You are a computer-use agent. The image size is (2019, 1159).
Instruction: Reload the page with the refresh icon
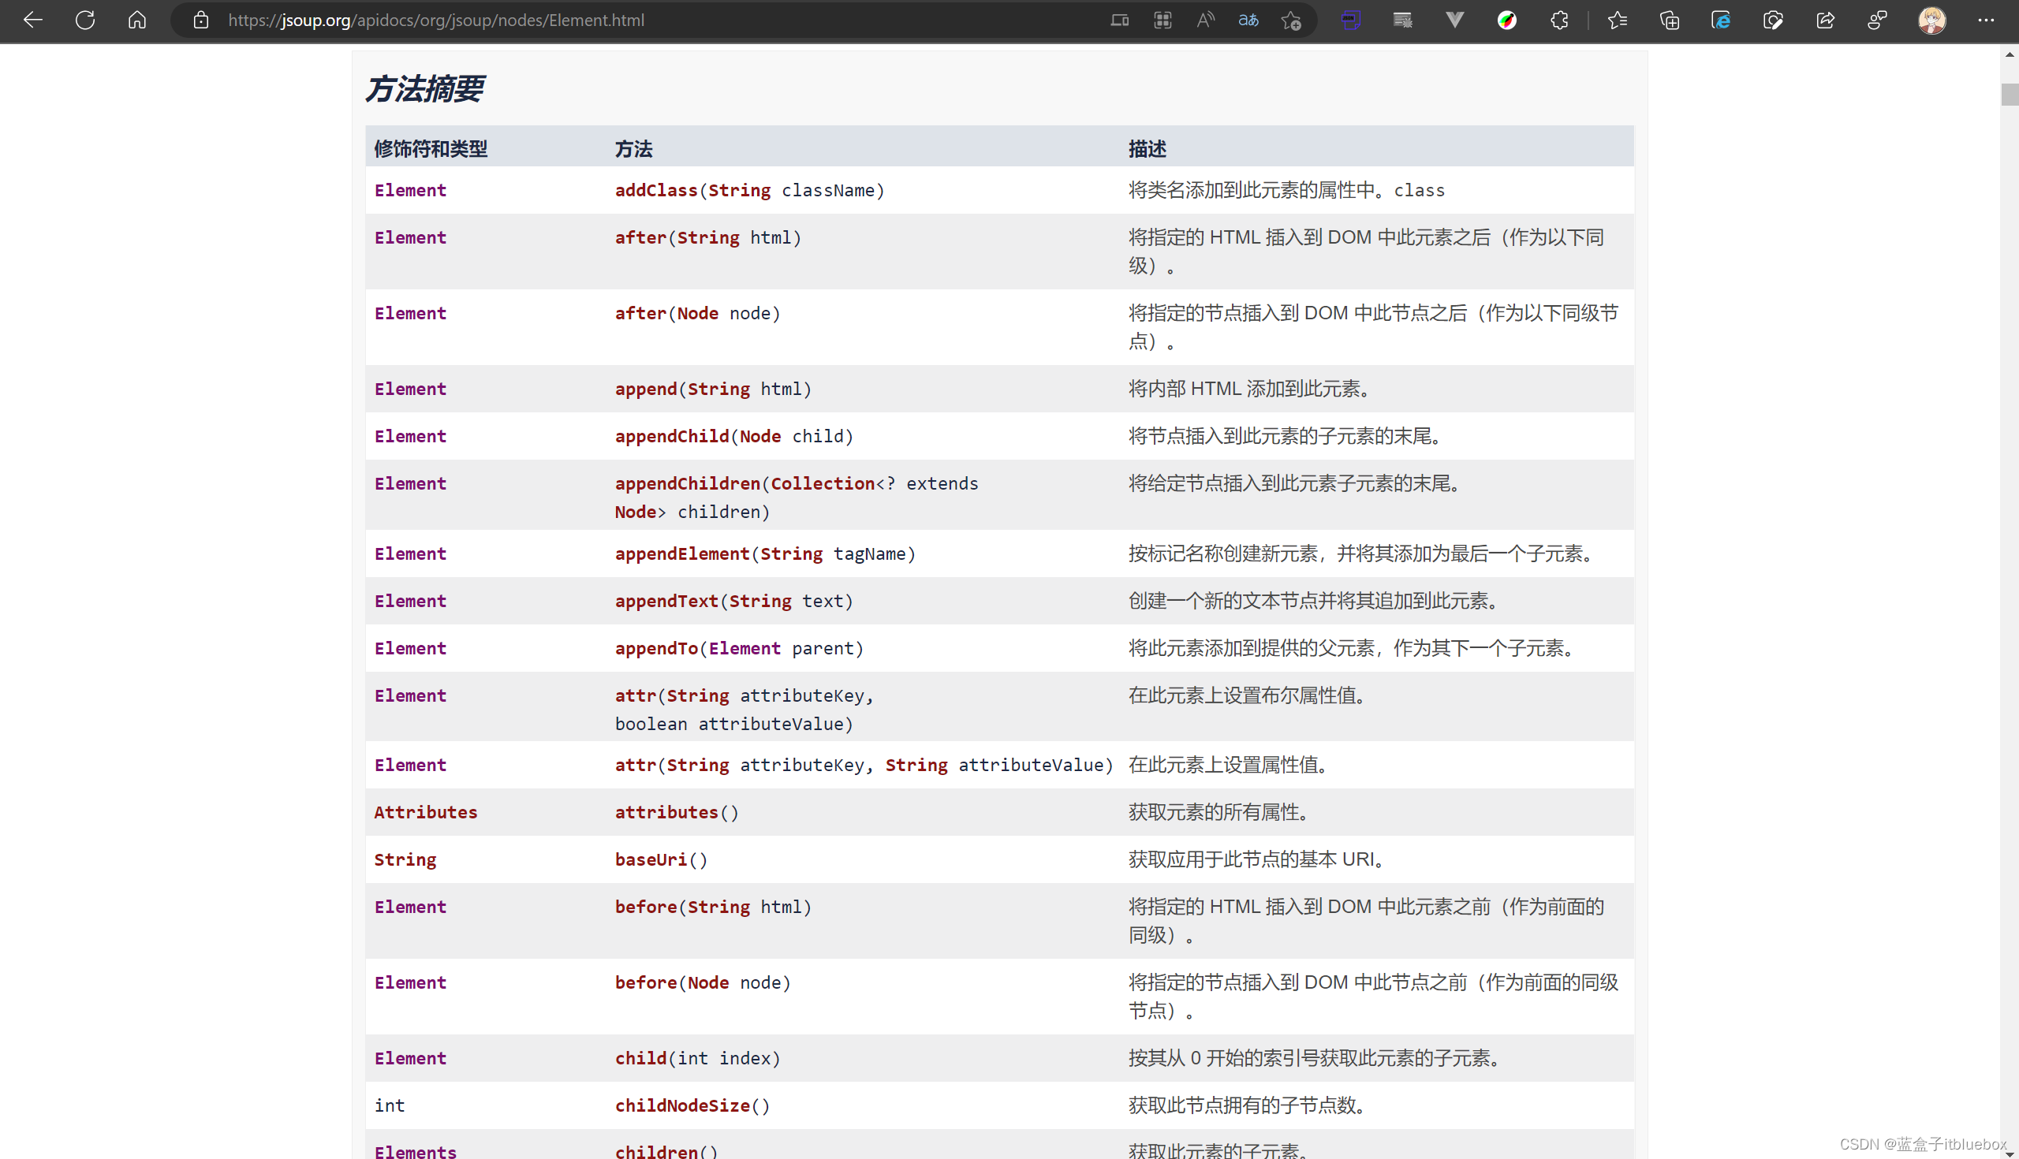pyautogui.click(x=85, y=20)
